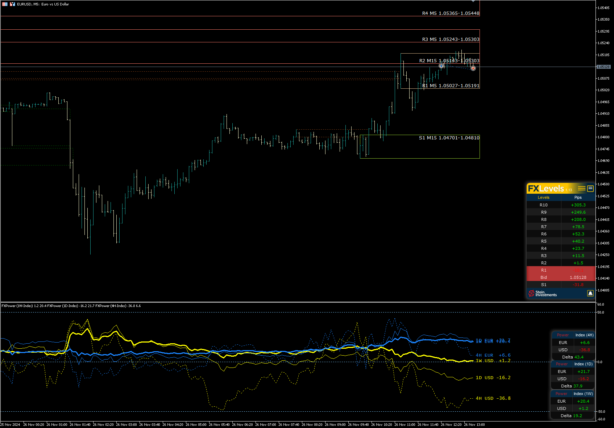The height and width of the screenshot is (428, 614).
Task: Select the R8 level row
Action: [561, 219]
